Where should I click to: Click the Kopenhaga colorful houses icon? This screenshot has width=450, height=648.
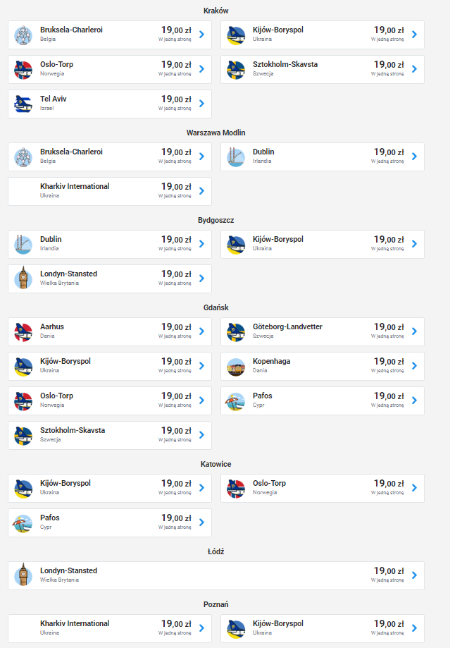pos(236,367)
